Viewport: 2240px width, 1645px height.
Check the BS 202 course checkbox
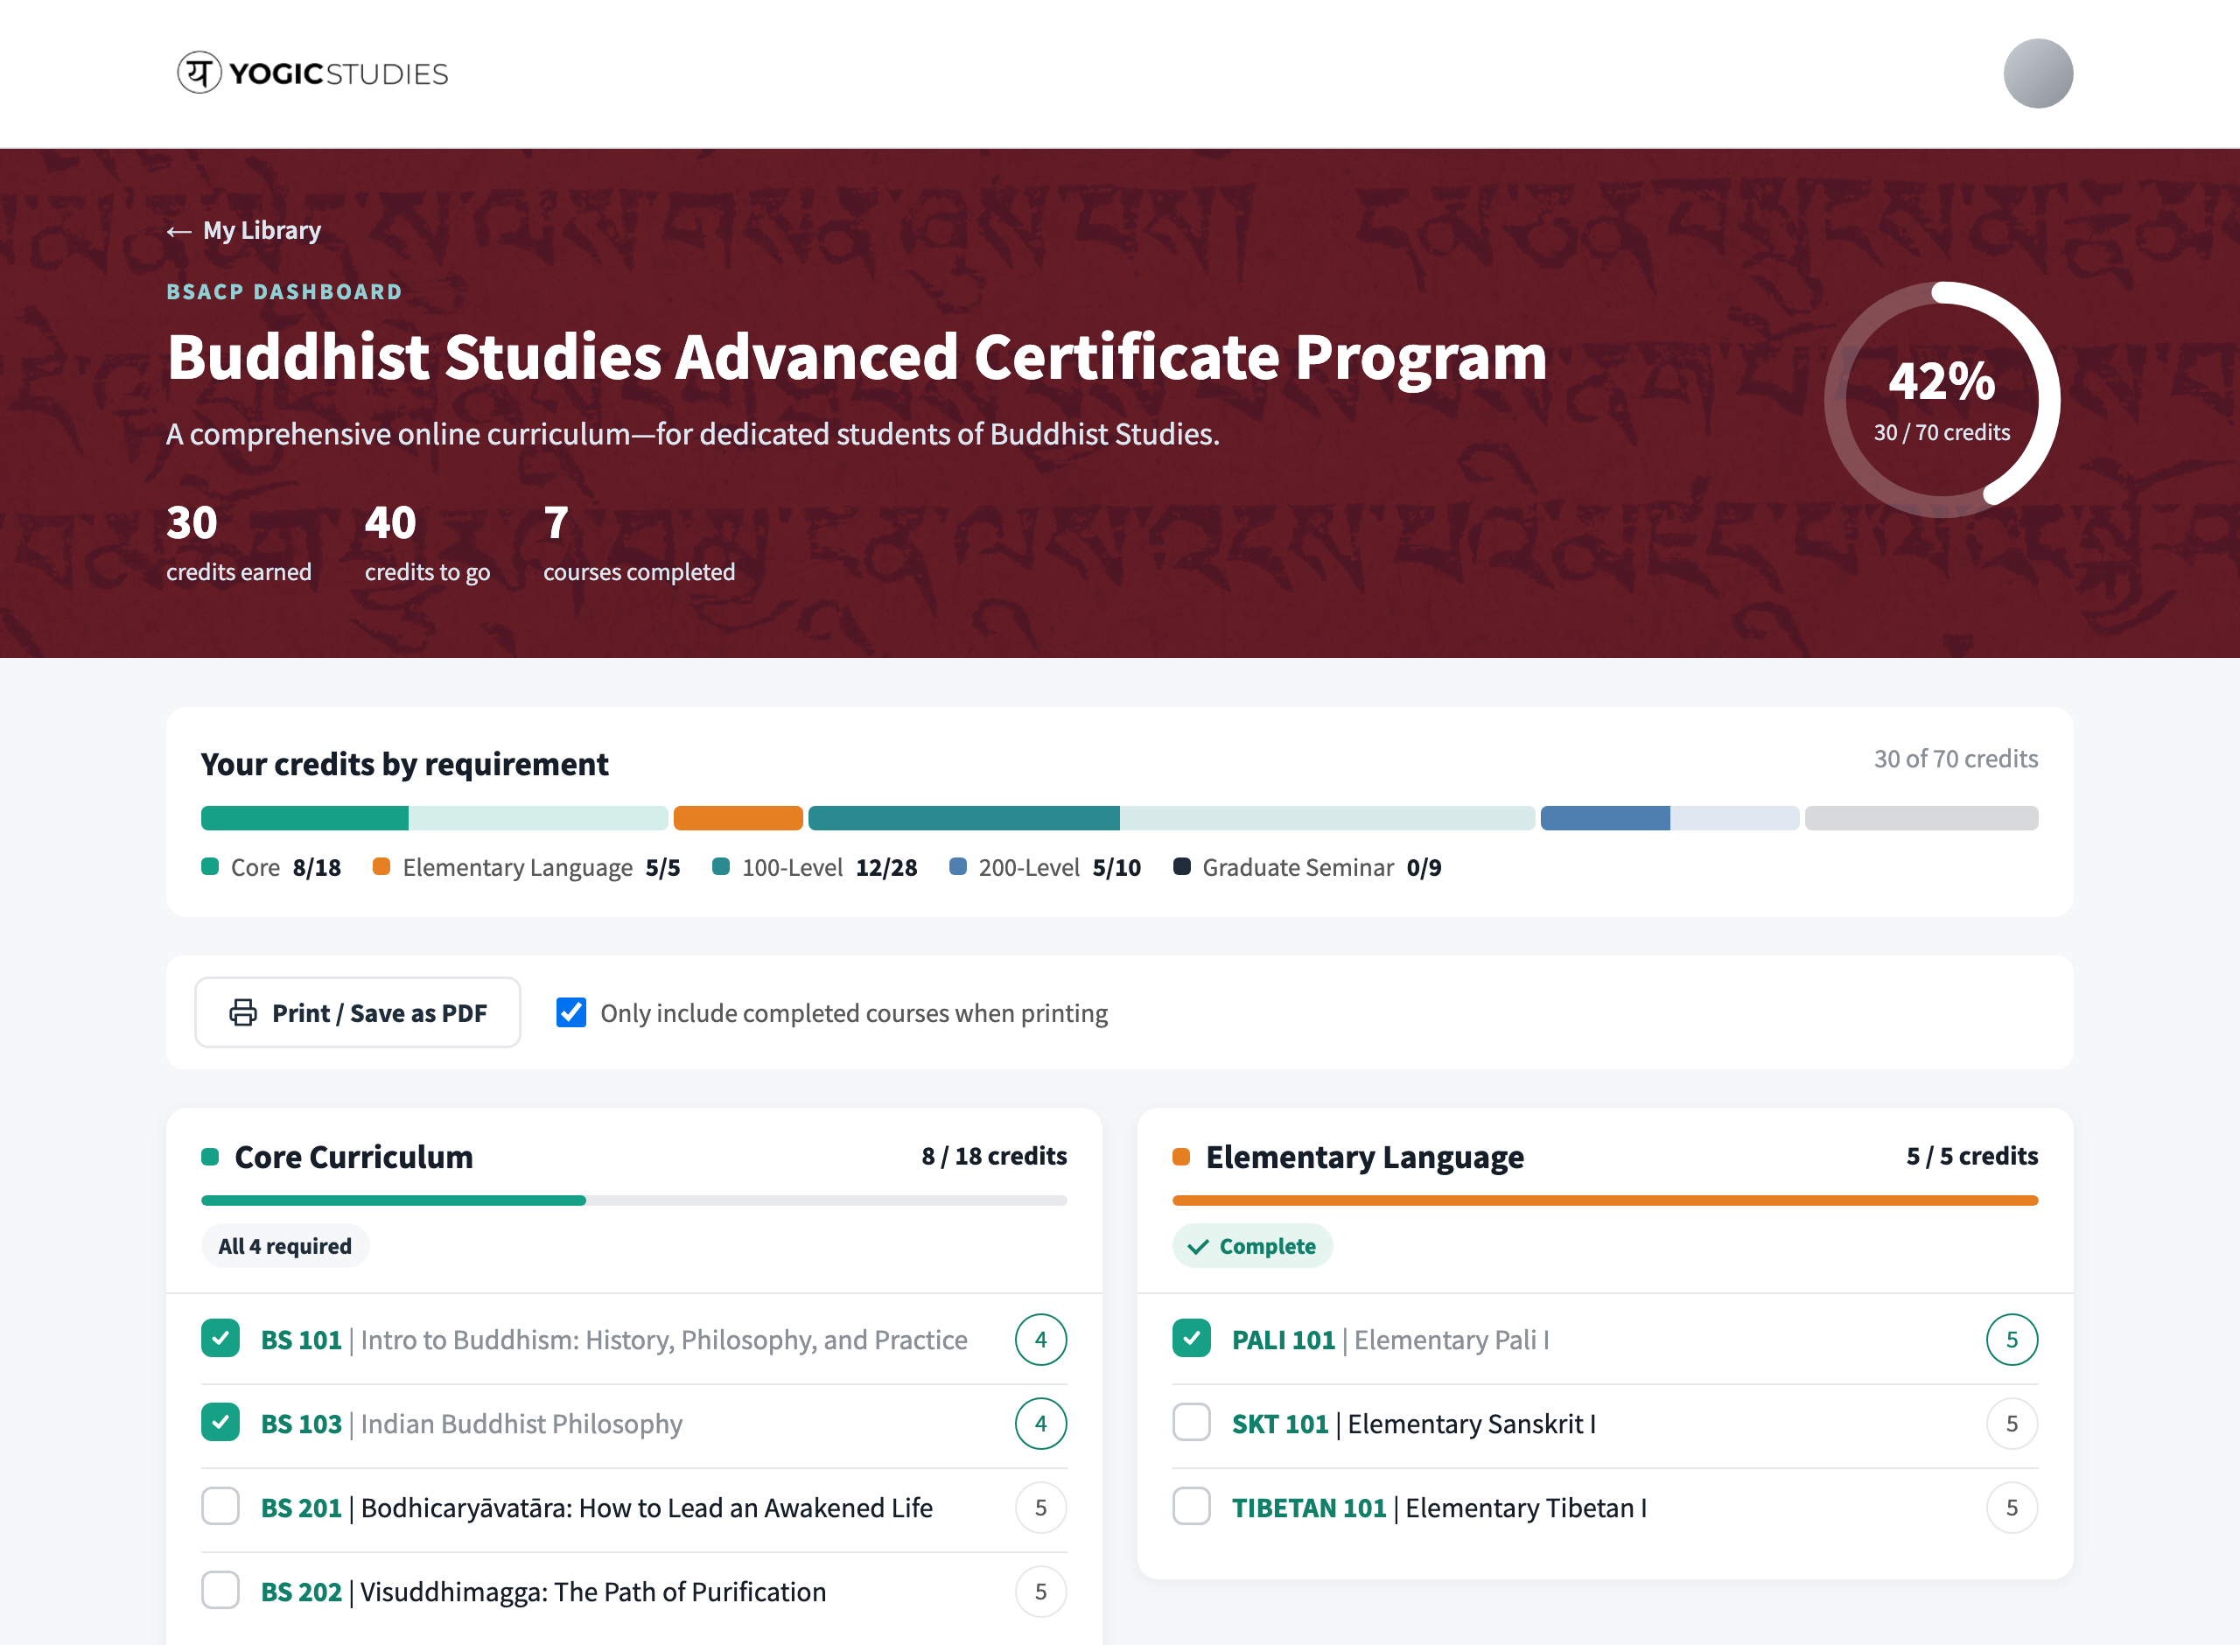tap(220, 1590)
